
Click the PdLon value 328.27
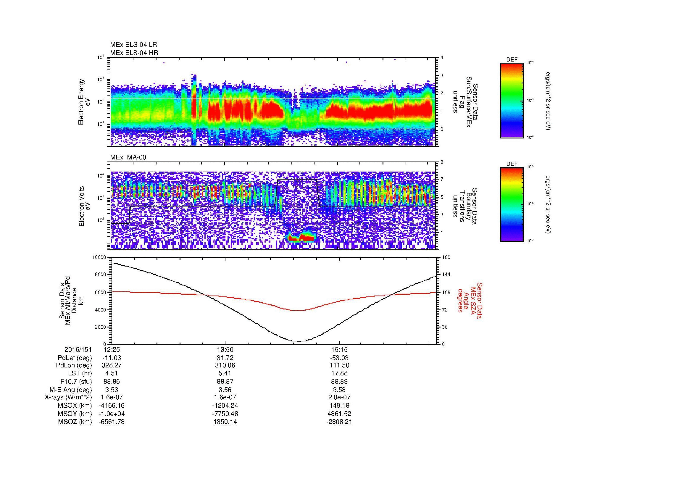(112, 365)
